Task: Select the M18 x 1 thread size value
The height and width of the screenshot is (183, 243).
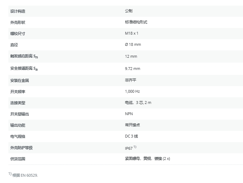Action: [132, 34]
